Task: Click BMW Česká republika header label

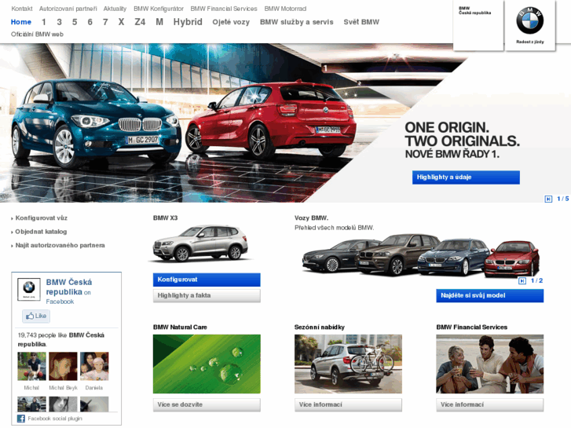Action: pos(474,10)
